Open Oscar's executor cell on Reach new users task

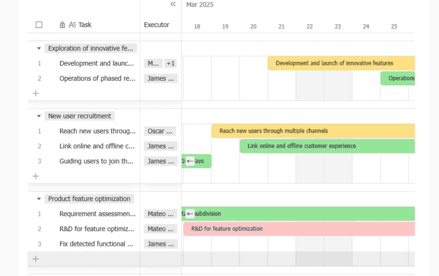pyautogui.click(x=160, y=131)
